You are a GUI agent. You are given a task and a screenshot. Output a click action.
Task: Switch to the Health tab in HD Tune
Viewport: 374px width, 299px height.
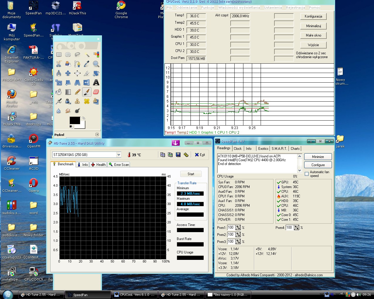click(x=98, y=165)
